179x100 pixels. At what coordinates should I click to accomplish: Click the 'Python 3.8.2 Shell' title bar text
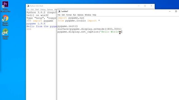(x=36, y=6)
